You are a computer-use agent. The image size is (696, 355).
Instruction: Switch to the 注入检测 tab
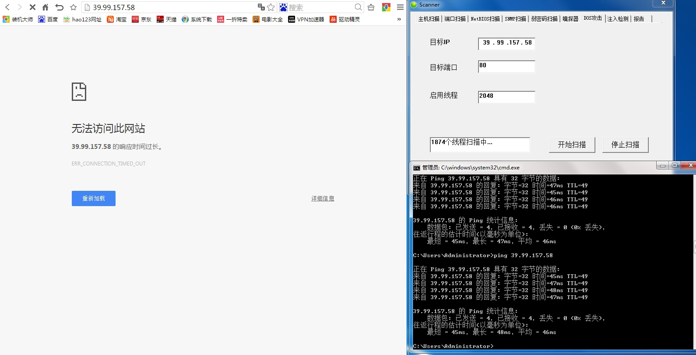pyautogui.click(x=618, y=19)
